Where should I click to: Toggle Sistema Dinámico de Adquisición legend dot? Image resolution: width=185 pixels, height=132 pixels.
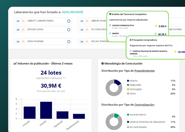click(128, 122)
